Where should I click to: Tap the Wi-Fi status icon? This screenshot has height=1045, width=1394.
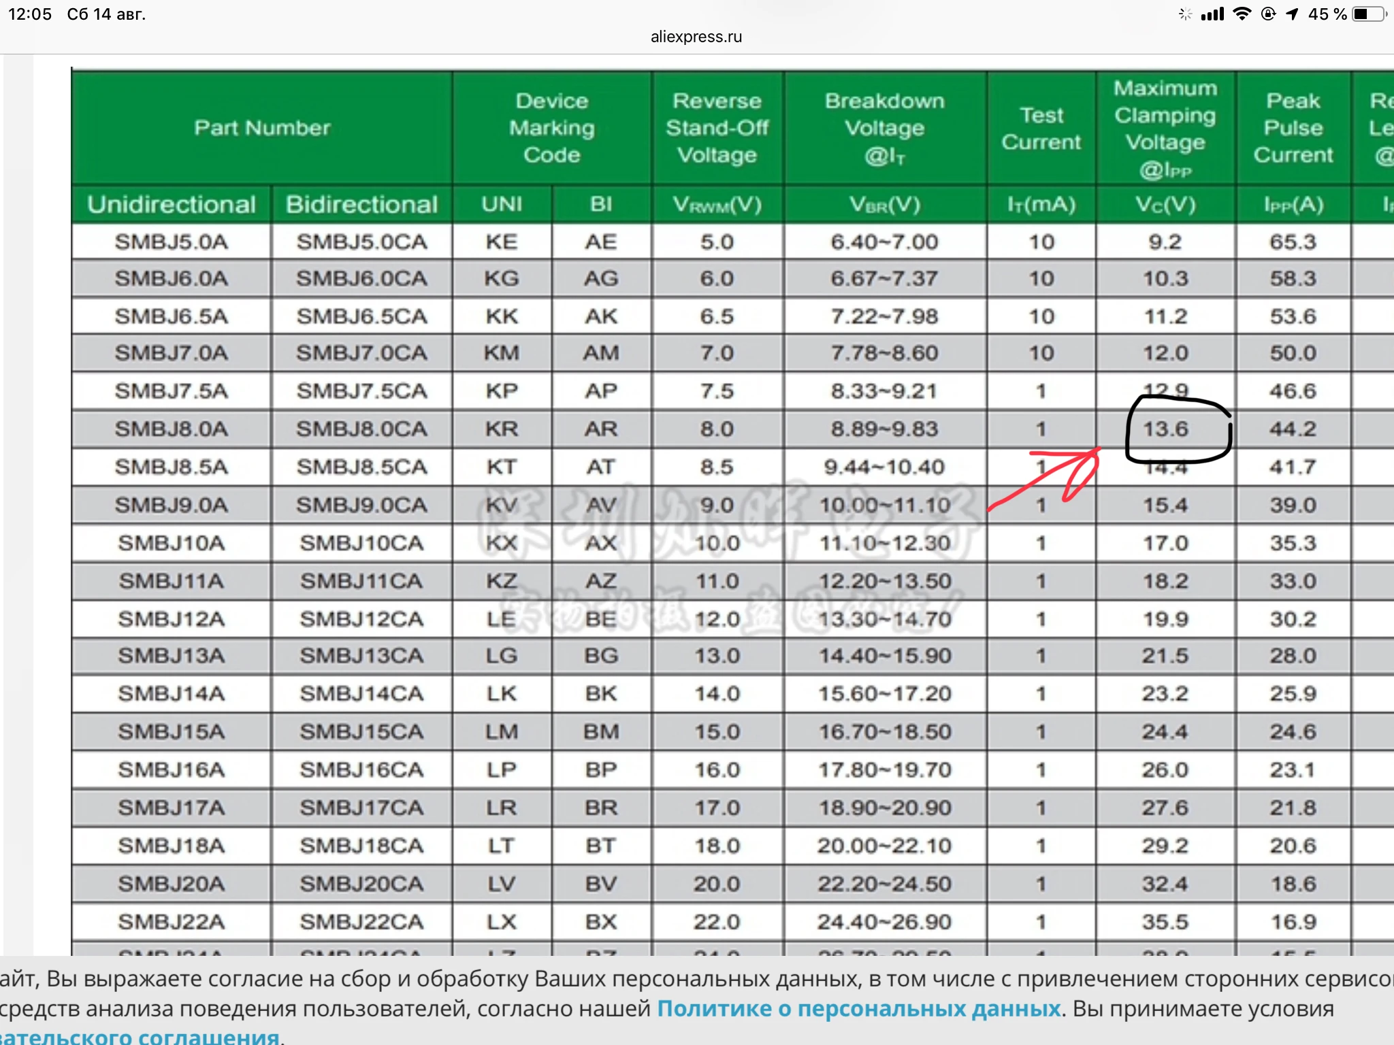point(1242,14)
